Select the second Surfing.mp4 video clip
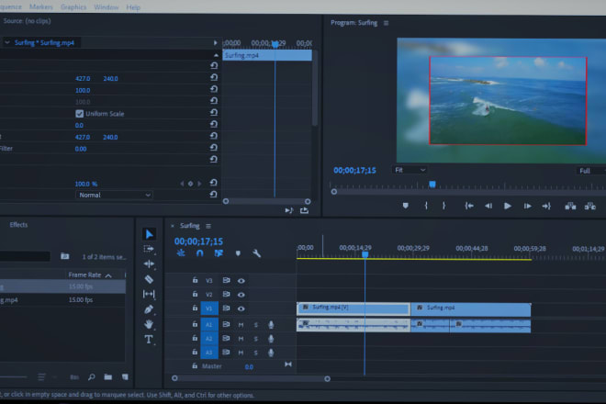 click(x=471, y=309)
